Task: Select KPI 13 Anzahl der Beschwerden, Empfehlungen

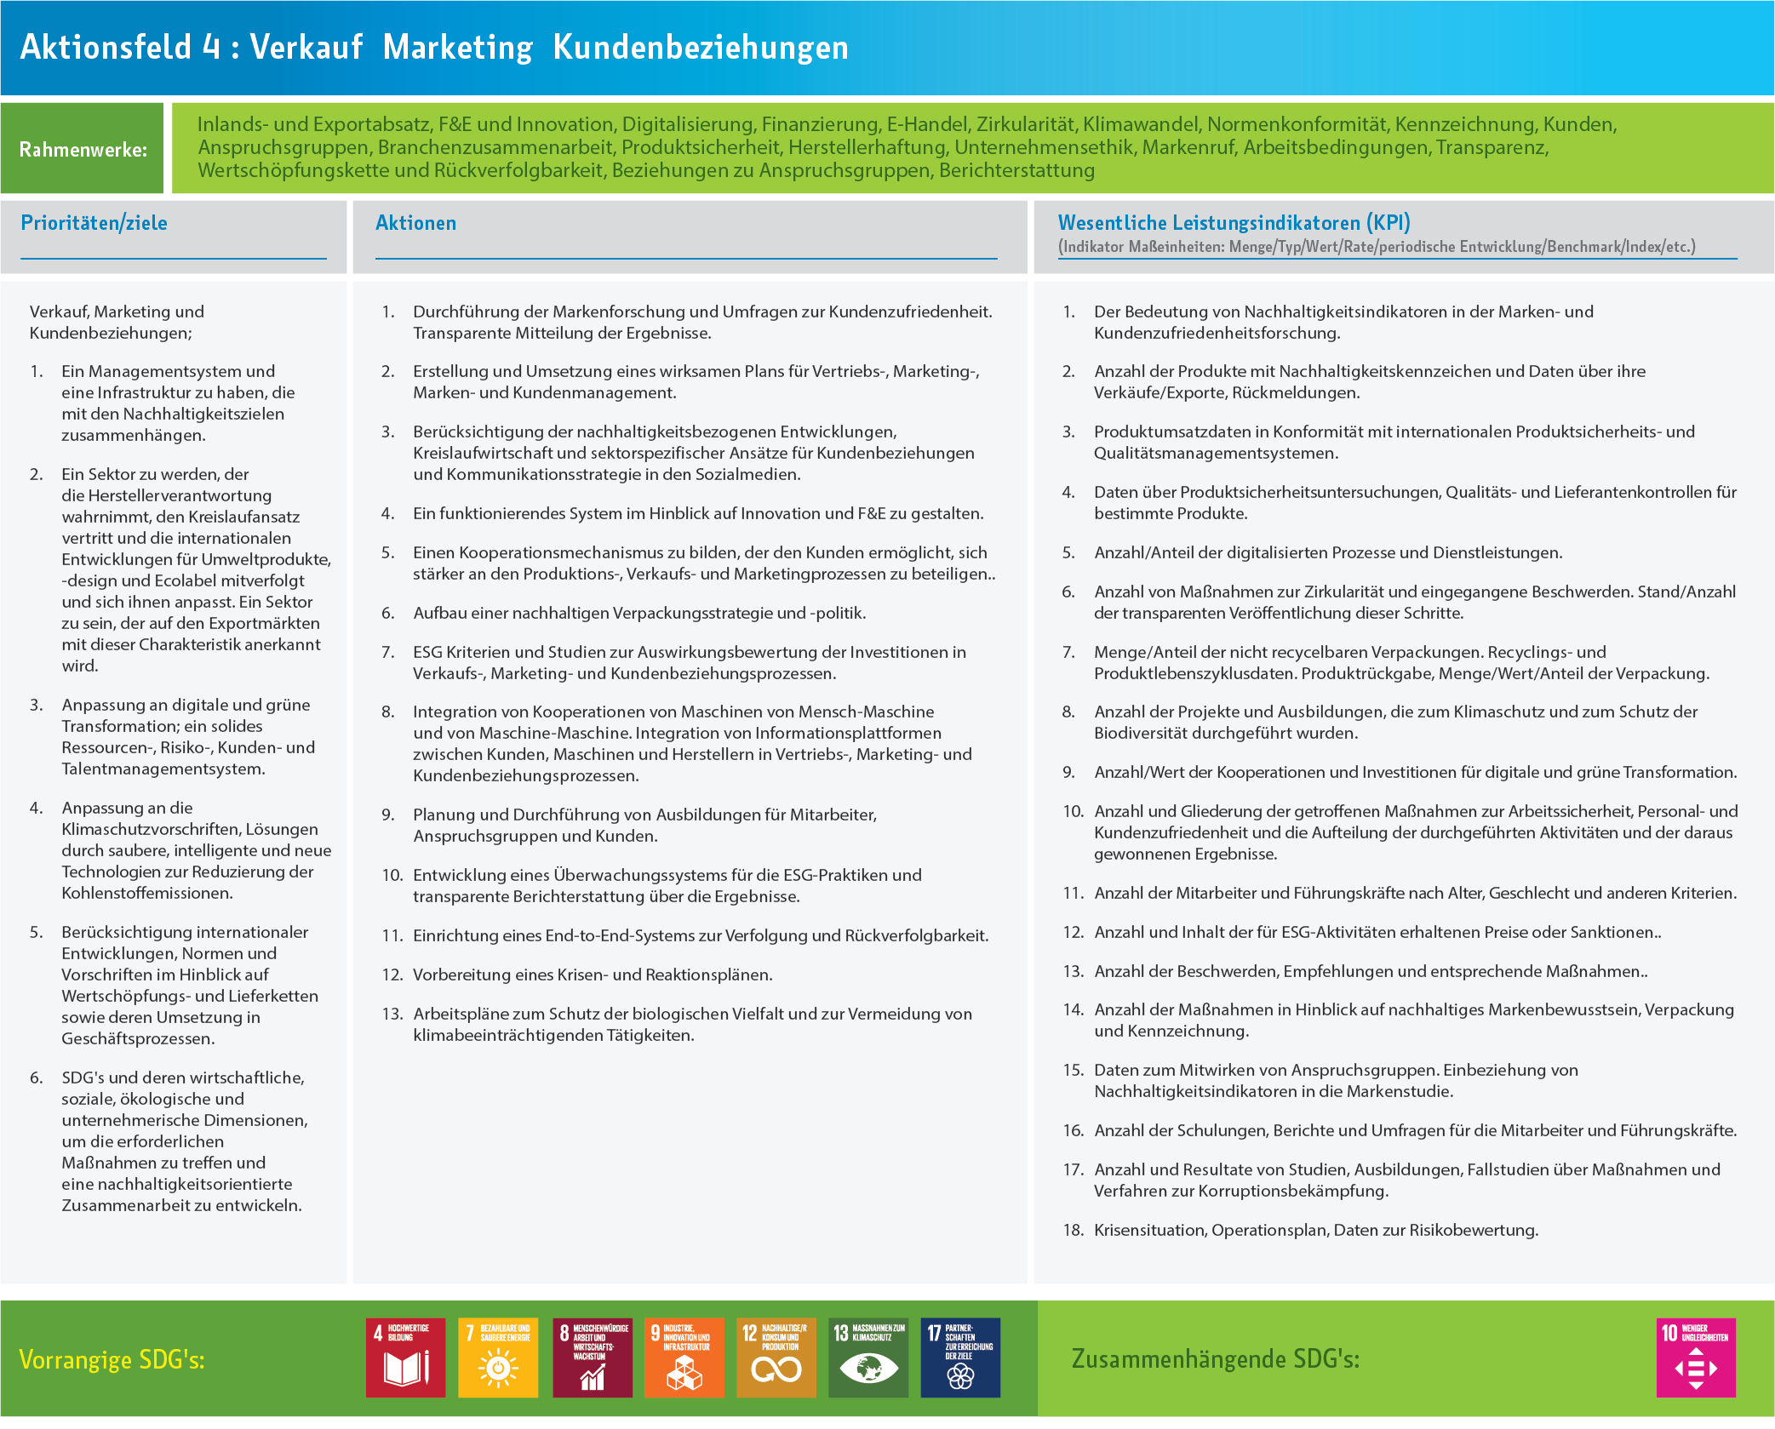Action: 1354,971
